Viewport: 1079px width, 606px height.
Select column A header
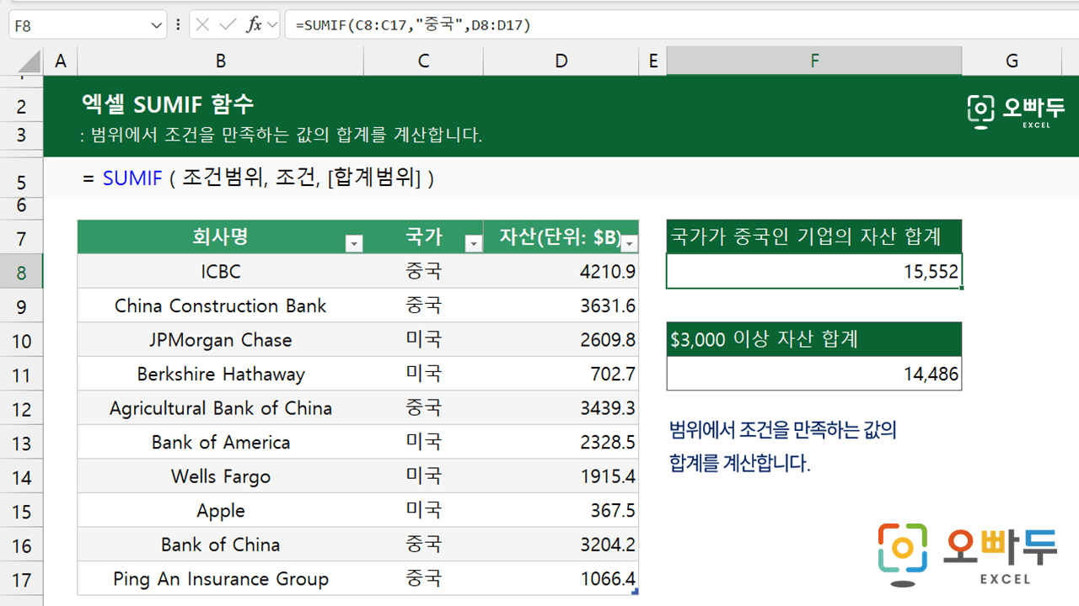pyautogui.click(x=60, y=61)
